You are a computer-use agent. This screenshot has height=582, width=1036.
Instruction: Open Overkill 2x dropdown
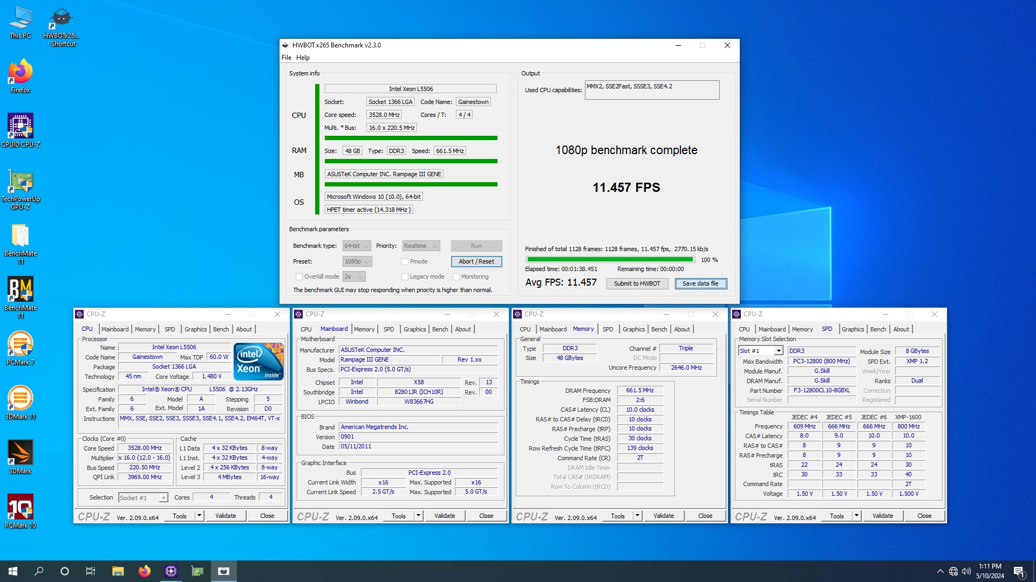pos(354,277)
